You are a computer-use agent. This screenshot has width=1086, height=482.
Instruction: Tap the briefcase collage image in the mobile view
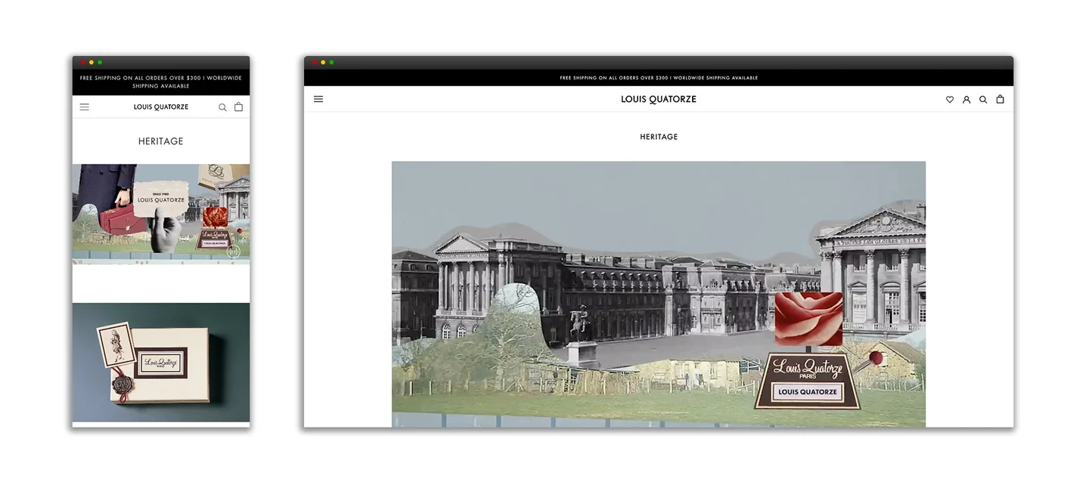click(x=161, y=213)
